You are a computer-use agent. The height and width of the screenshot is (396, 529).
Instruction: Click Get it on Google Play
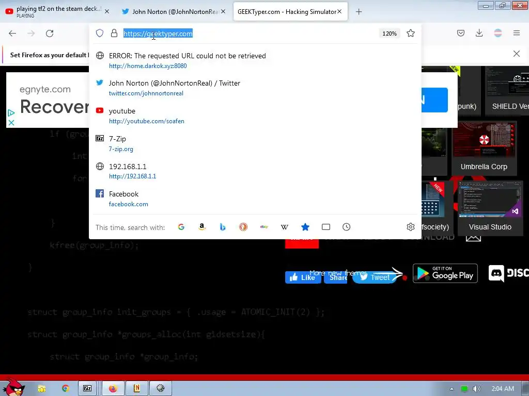445,273
